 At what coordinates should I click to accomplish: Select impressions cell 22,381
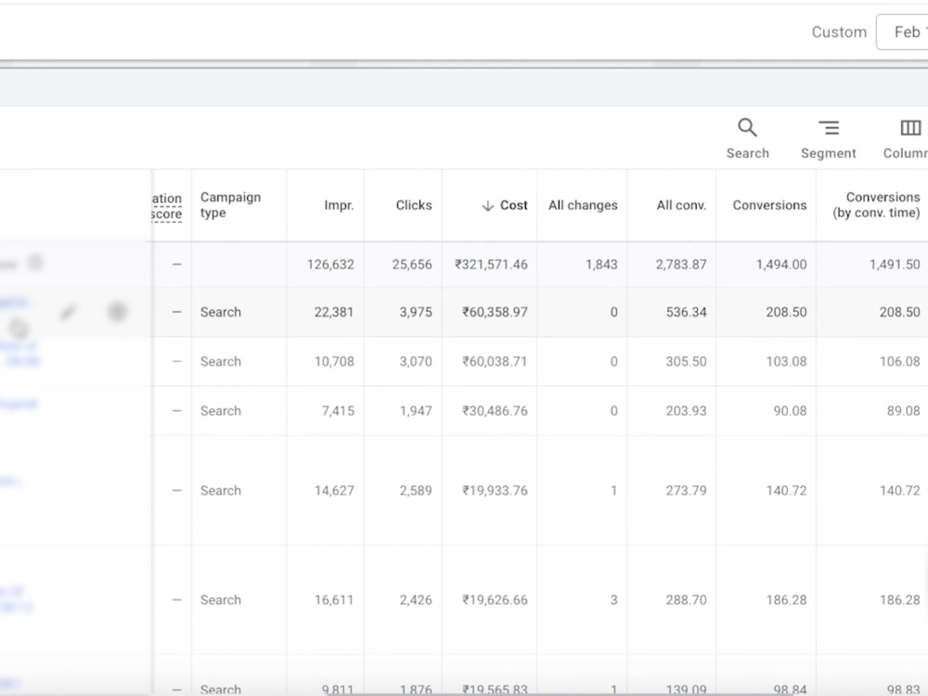pos(334,312)
